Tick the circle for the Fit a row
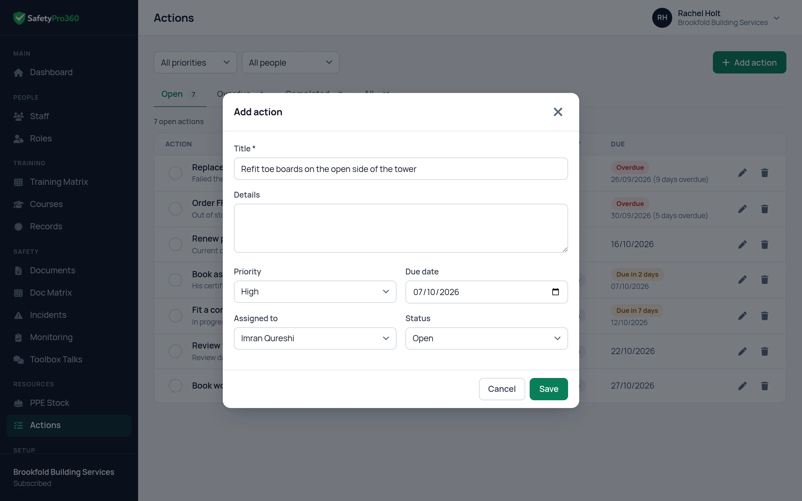 pos(175,315)
